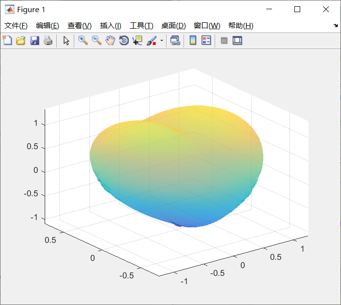Image resolution: width=341 pixels, height=305 pixels.
Task: Click the MATLAB logo in title bar
Action: (10, 10)
